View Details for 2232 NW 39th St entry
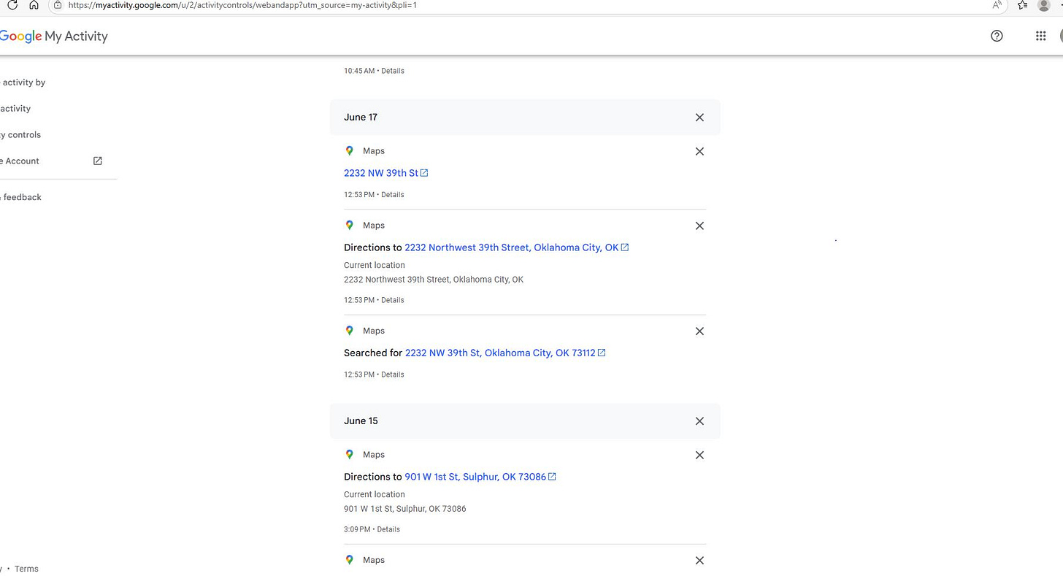Viewport: 1063px width, 576px height. pyautogui.click(x=393, y=195)
